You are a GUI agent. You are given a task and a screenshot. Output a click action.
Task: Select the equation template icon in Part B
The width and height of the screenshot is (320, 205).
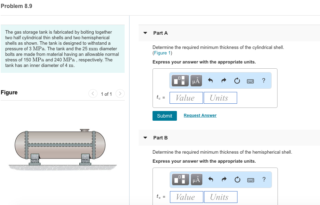180,180
